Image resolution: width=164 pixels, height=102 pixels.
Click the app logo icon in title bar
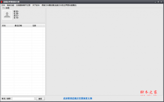(2, 2)
